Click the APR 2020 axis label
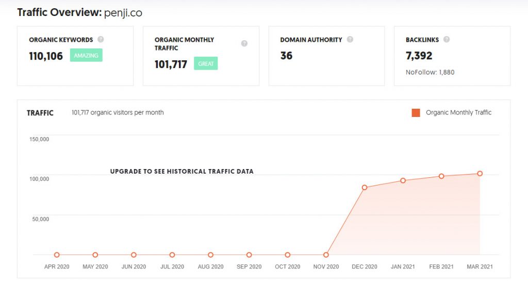The width and height of the screenshot is (528, 286). [x=57, y=266]
